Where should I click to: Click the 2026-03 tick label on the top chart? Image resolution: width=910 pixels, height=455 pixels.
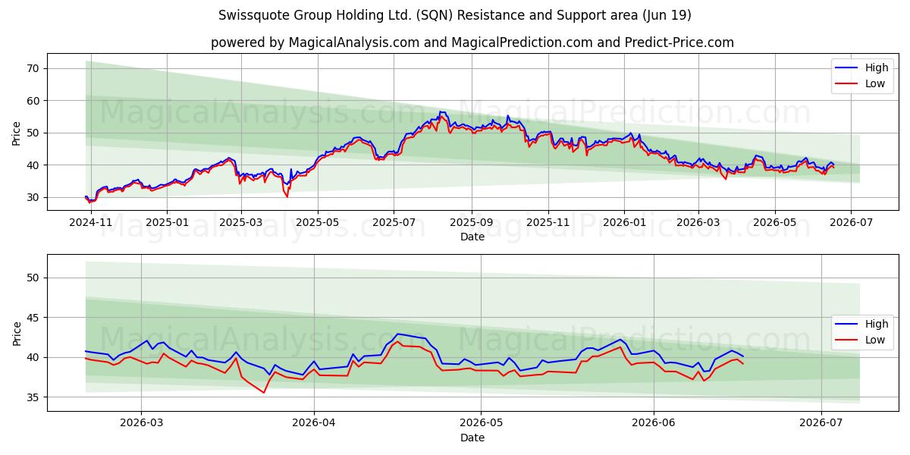click(698, 223)
